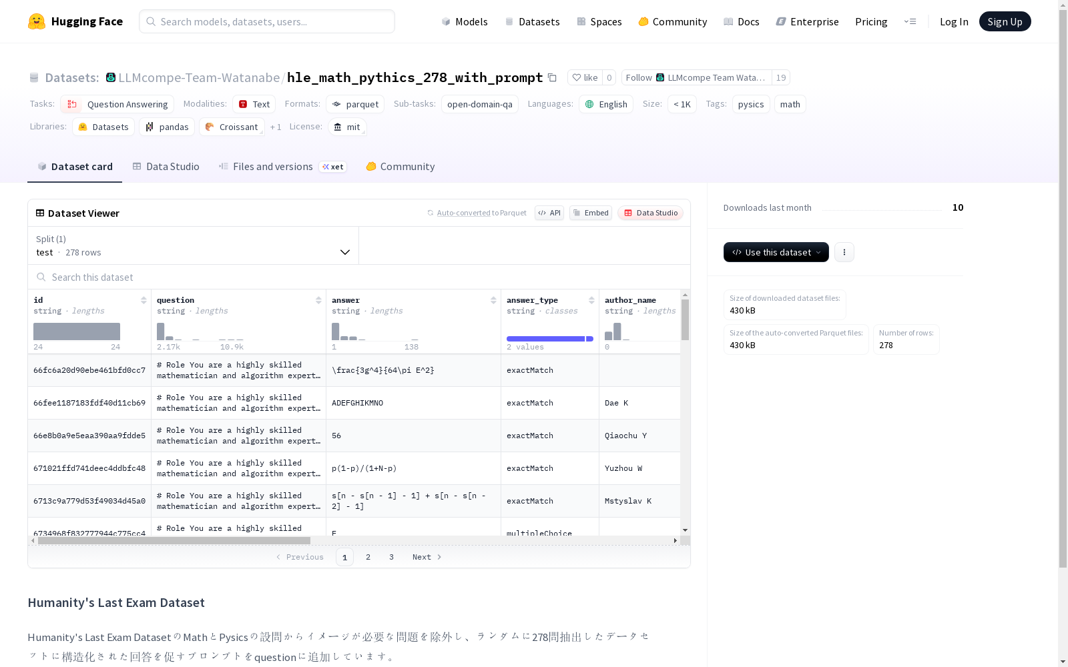Select the answer cell p(1-p)/(1+N-p)
Viewport: 1068px width, 667px height.
(x=413, y=468)
